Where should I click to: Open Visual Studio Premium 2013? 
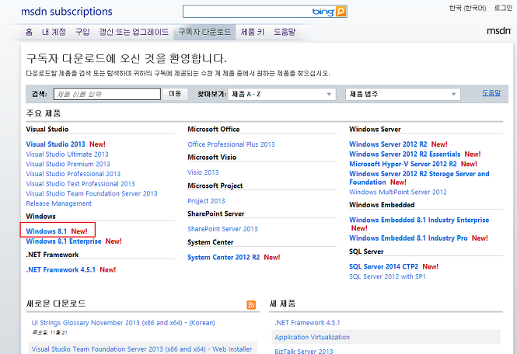pos(68,164)
